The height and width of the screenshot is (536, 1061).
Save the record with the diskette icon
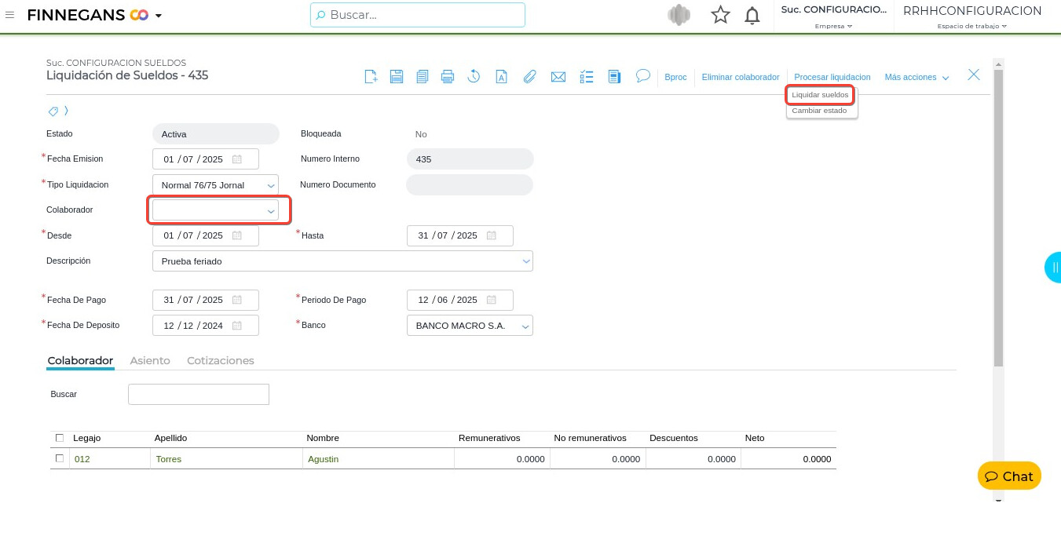pyautogui.click(x=397, y=77)
